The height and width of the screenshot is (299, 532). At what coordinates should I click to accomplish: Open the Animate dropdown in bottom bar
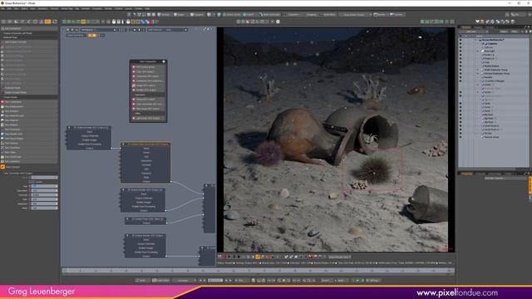tap(185, 281)
